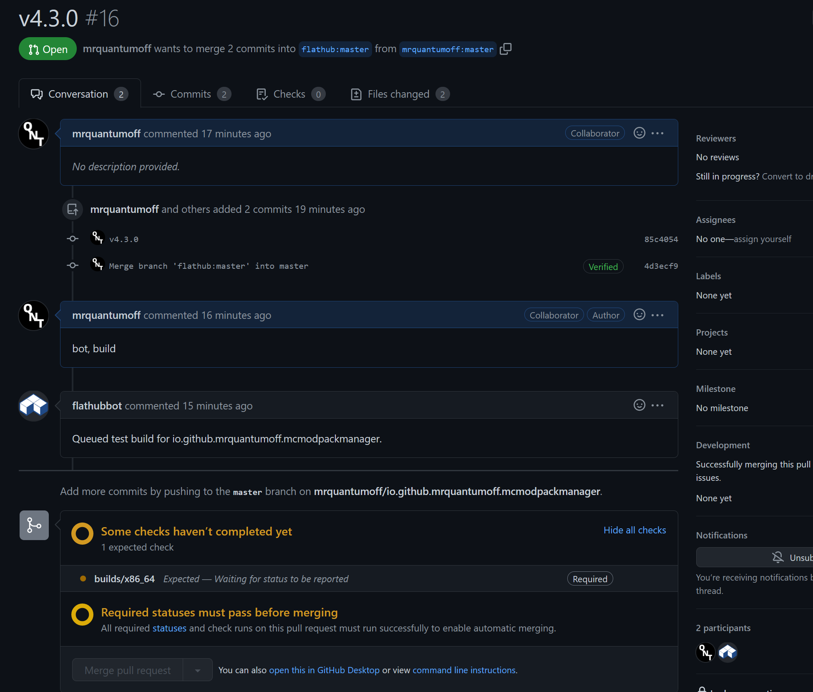
Task: Click the git merge icon beside checks box
Action: pos(33,525)
